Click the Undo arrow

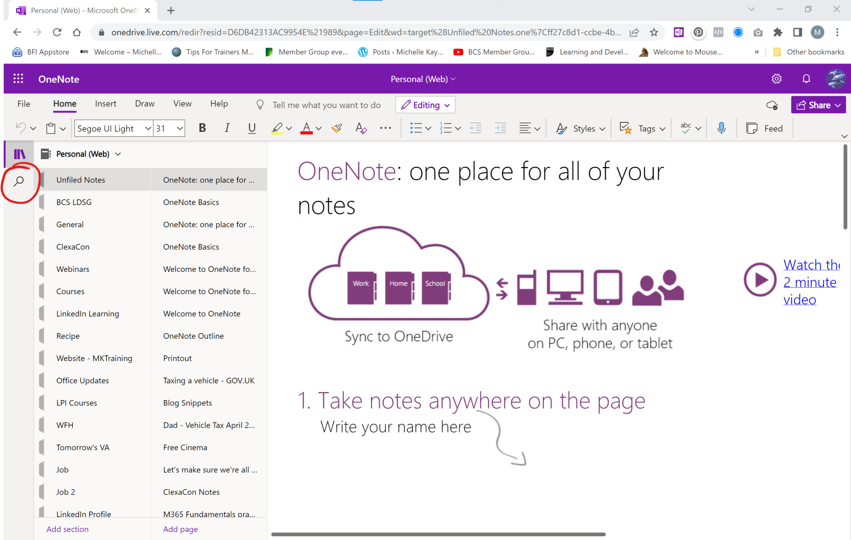pyautogui.click(x=20, y=128)
